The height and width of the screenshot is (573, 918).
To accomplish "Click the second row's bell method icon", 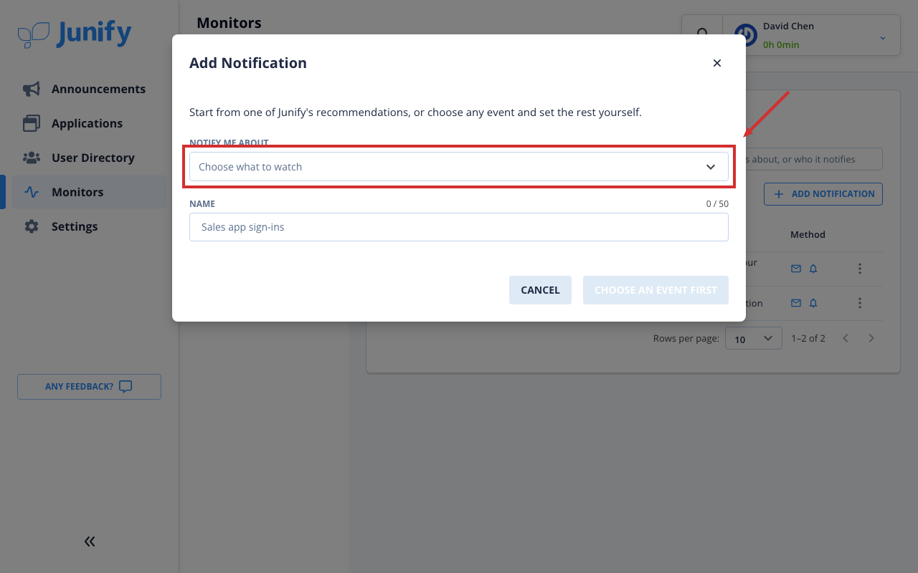I will 813,303.
